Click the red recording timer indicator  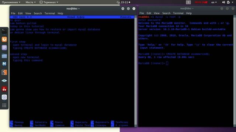(x=201, y=2)
